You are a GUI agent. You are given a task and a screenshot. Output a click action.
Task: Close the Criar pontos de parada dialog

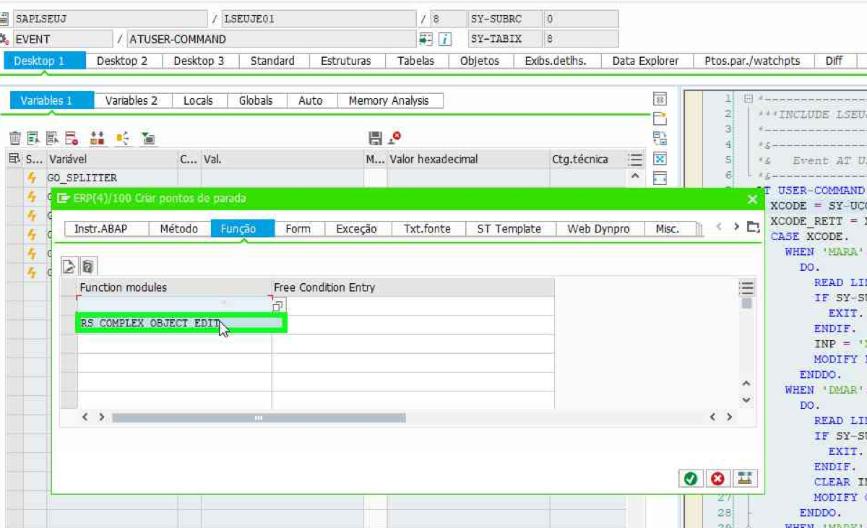752,199
